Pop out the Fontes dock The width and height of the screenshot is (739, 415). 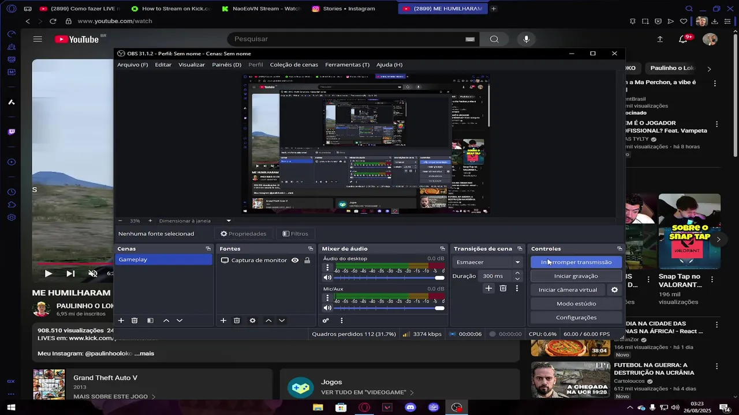pos(312,249)
